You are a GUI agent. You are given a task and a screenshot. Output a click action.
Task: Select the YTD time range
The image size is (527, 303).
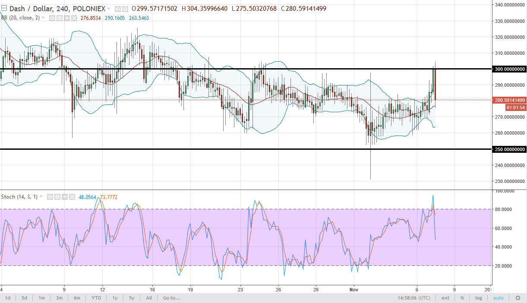coord(96,298)
